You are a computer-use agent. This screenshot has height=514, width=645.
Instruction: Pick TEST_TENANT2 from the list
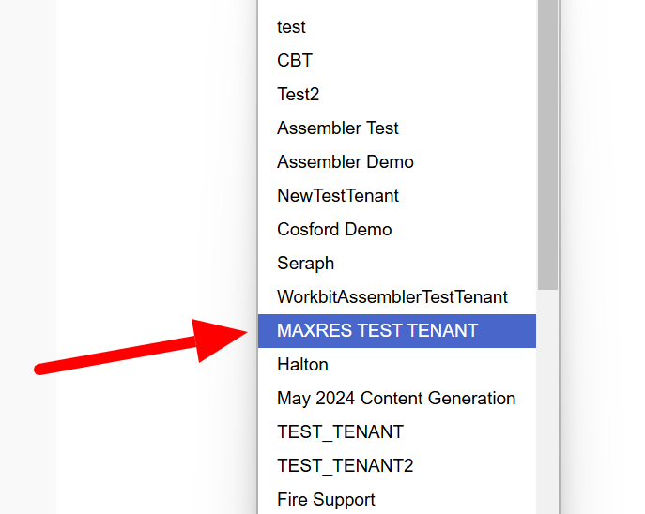tap(345, 466)
